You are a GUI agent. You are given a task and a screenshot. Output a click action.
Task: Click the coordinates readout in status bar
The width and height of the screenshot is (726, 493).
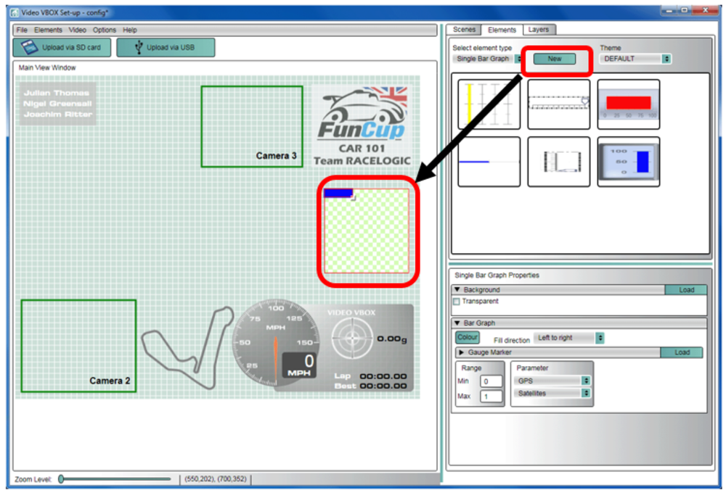[216, 479]
